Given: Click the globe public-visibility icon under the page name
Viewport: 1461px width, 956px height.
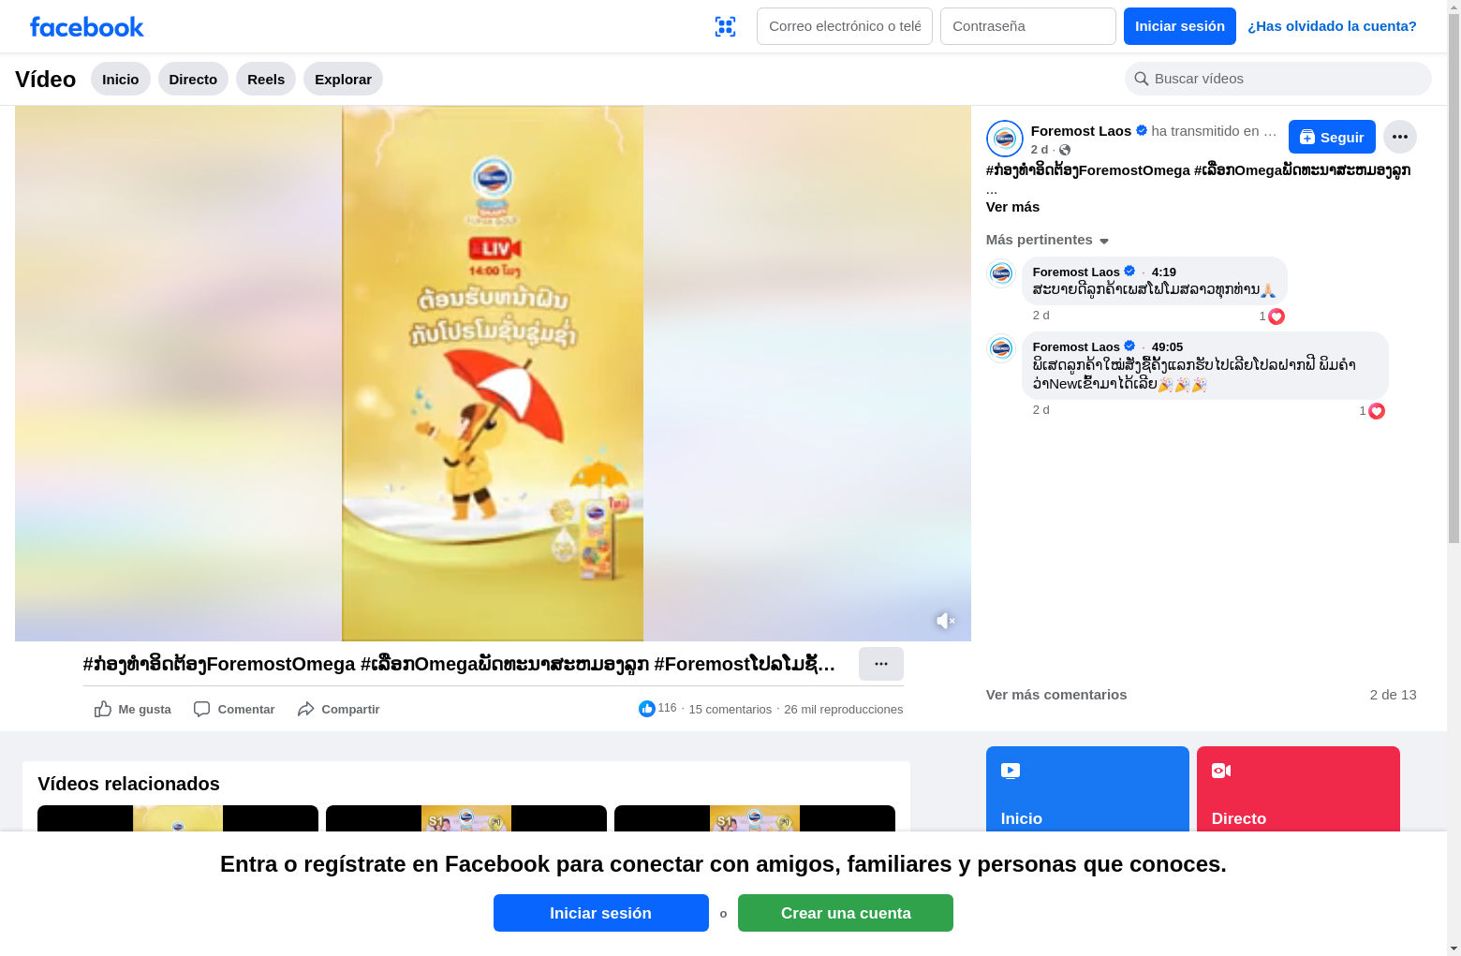Looking at the screenshot, I should point(1065,150).
